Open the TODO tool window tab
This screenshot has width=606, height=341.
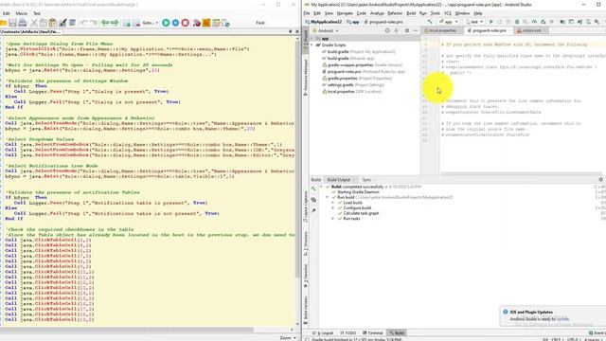click(x=348, y=332)
